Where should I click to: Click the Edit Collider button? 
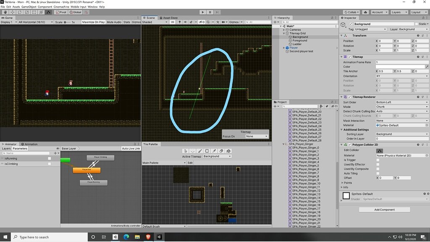coord(380,150)
